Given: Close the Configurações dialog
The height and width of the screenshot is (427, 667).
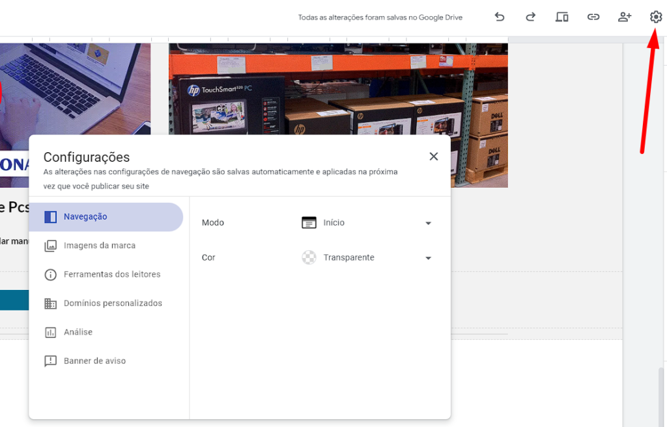Looking at the screenshot, I should tap(433, 157).
